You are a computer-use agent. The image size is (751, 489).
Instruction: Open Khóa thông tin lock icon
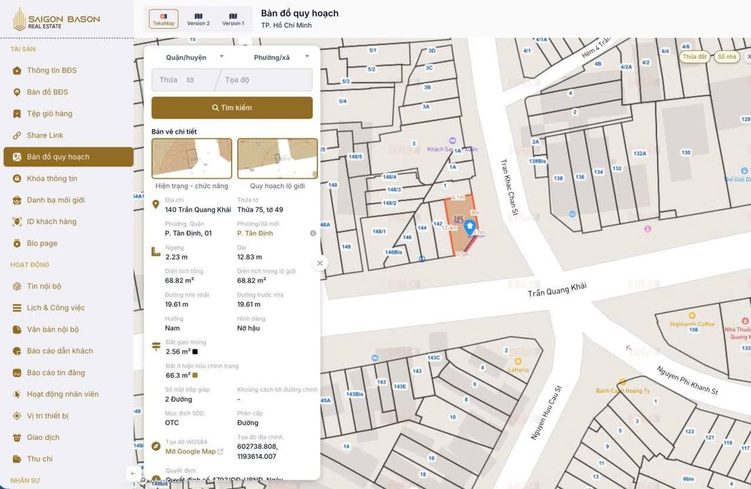[x=17, y=179]
